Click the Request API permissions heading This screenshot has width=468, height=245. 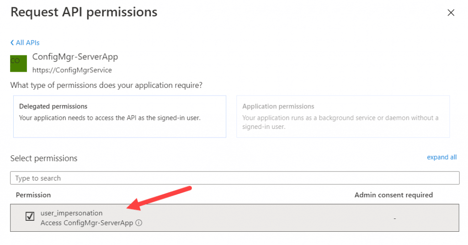point(84,12)
